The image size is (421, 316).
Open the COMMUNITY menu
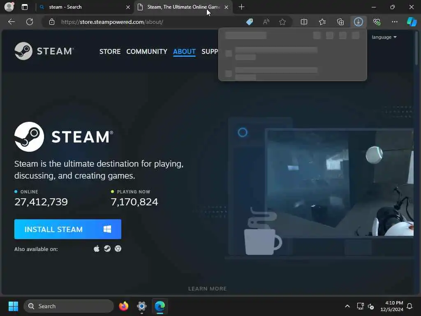tap(147, 51)
